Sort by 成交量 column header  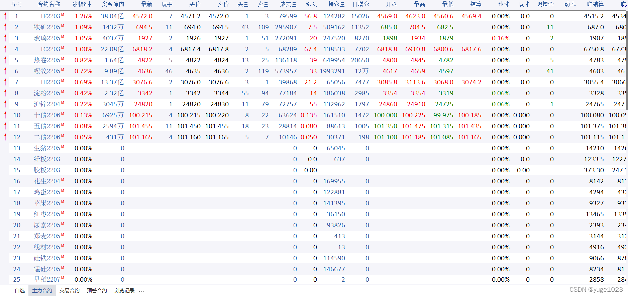[x=288, y=4]
